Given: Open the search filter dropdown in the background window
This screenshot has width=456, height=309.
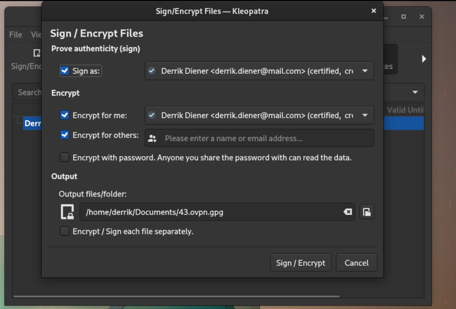Looking at the screenshot, I should [415, 92].
